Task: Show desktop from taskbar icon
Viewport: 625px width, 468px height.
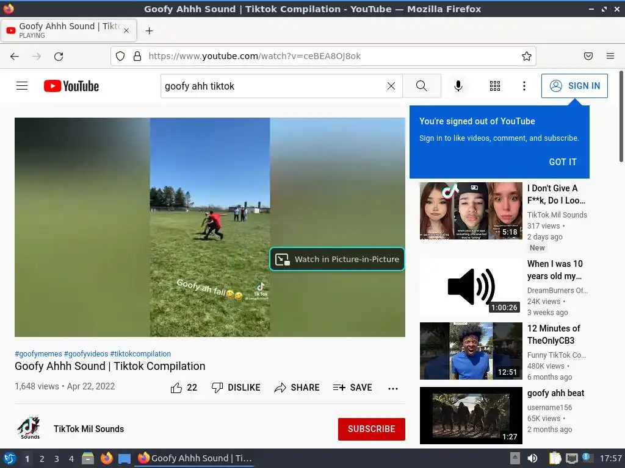Action: click(x=125, y=458)
